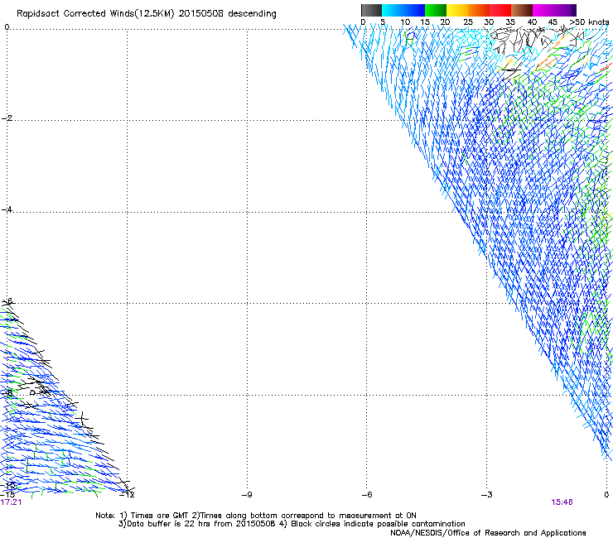Screen dimensions: 613x538
Task: Click the cyan 5-10 knots color swatch
Action: 393,10
